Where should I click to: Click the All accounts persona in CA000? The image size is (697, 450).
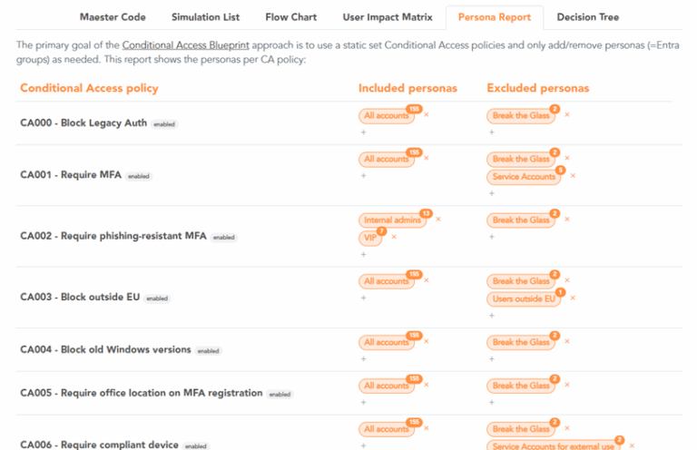[387, 116]
